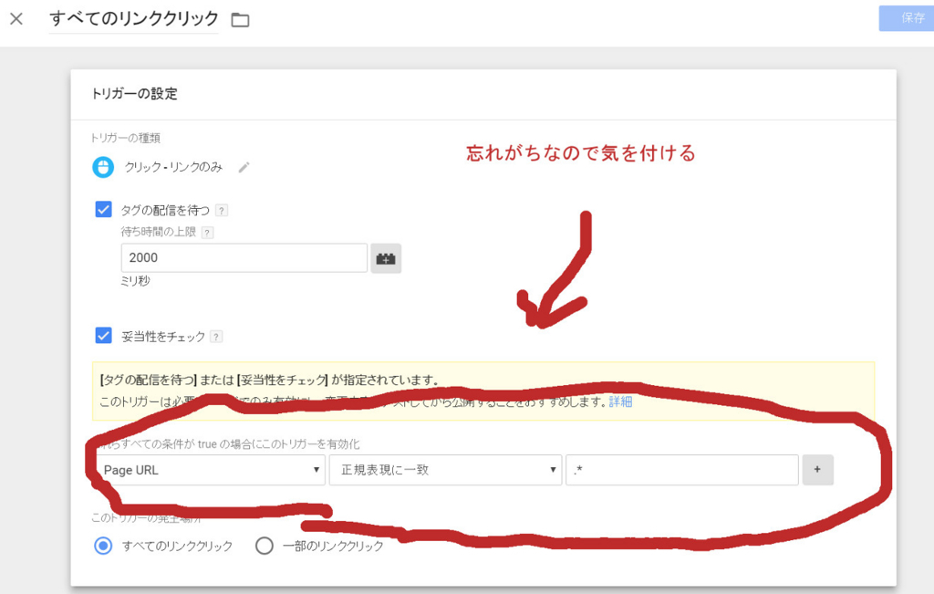Click the 2000 millisecond wait time field
The image size is (934, 594).
tap(244, 258)
